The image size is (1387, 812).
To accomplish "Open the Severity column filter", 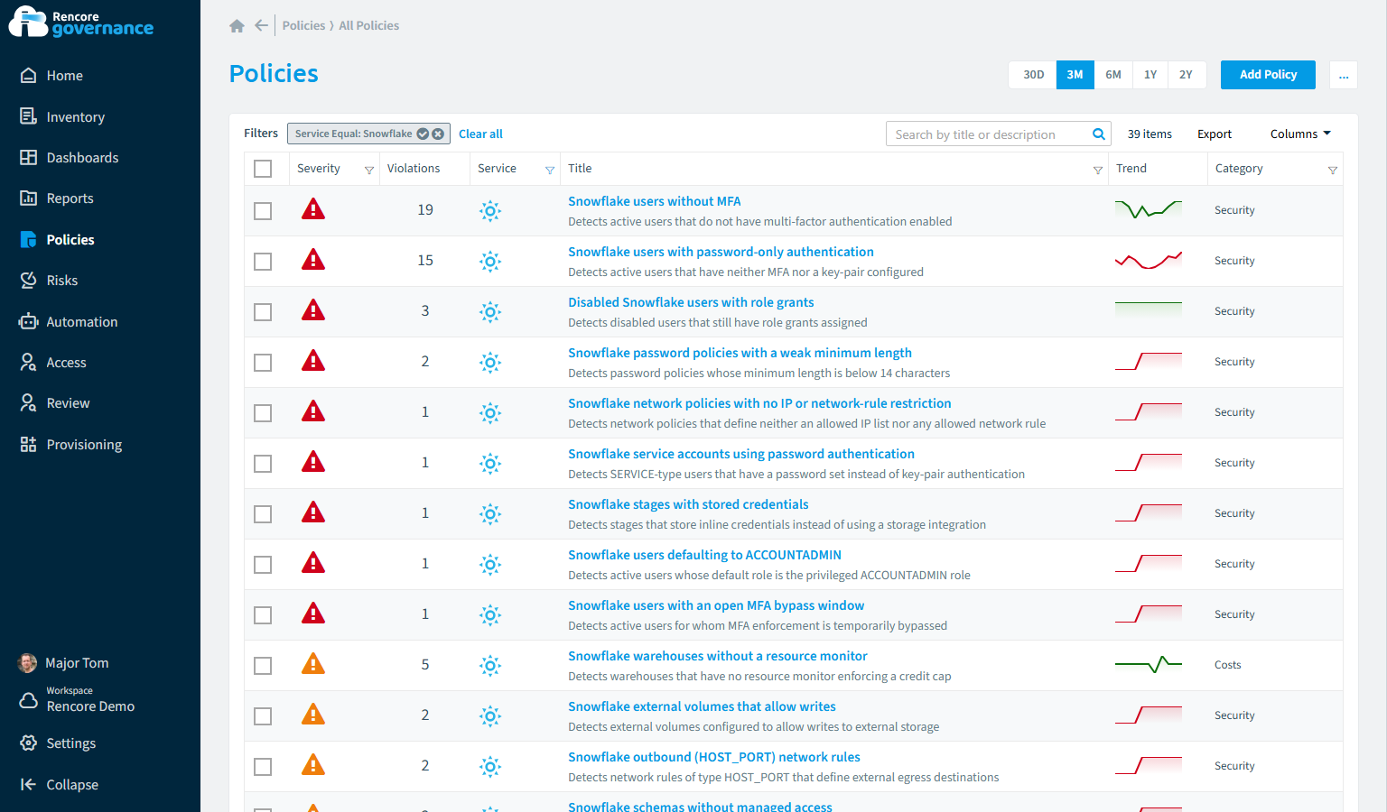I will pos(369,170).
